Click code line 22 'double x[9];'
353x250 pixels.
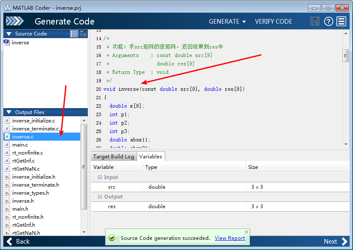127,106
